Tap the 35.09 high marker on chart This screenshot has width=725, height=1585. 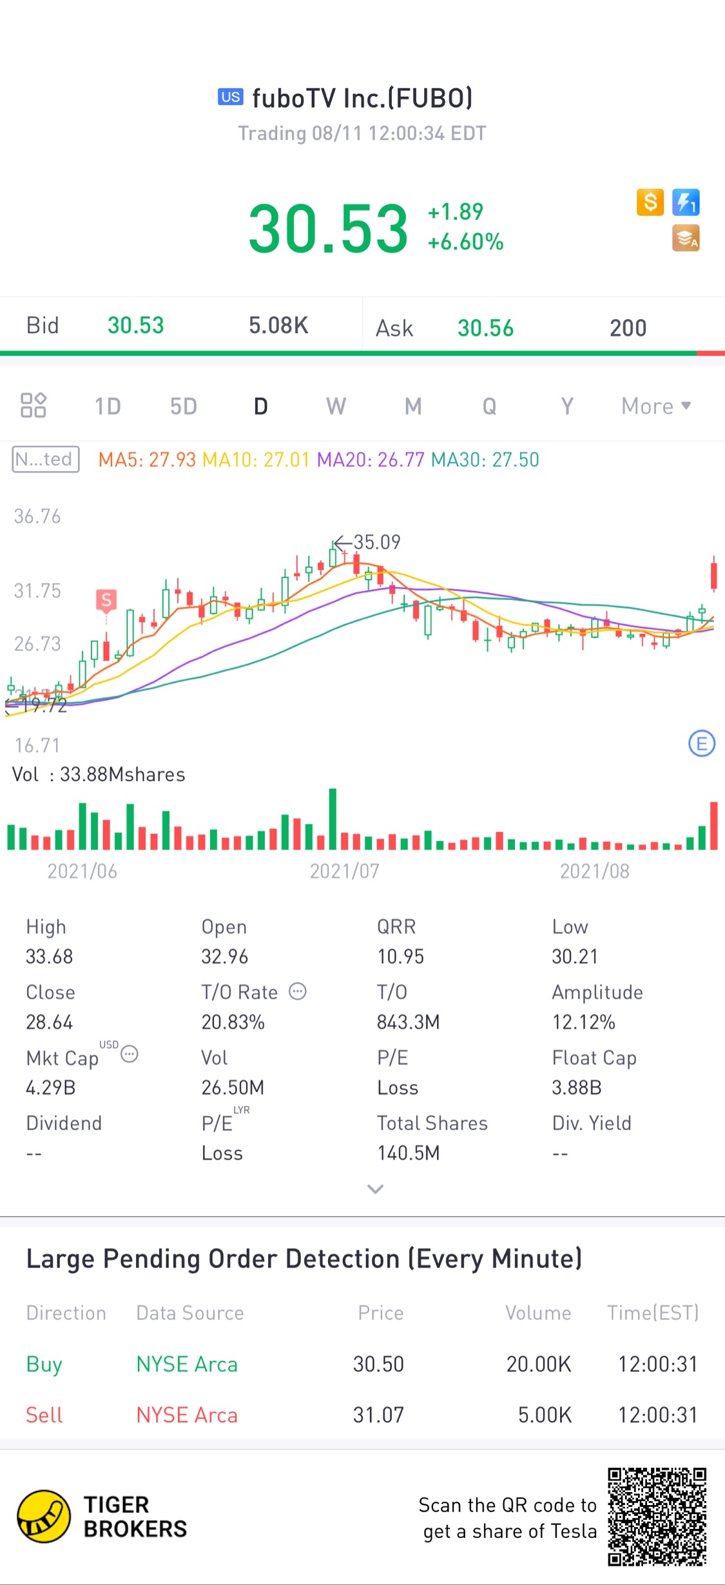pos(367,542)
